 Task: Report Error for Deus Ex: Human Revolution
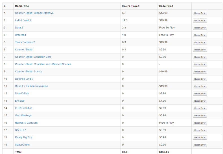coord(200,86)
